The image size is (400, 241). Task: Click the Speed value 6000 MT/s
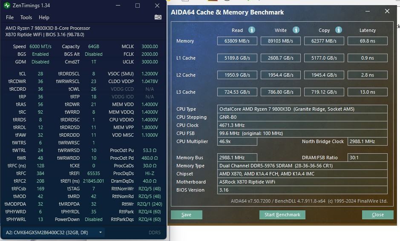coord(40,46)
